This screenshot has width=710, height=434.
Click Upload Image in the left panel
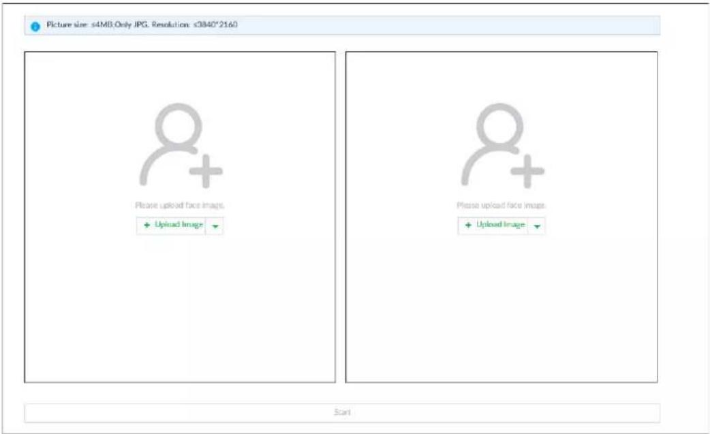coord(171,226)
